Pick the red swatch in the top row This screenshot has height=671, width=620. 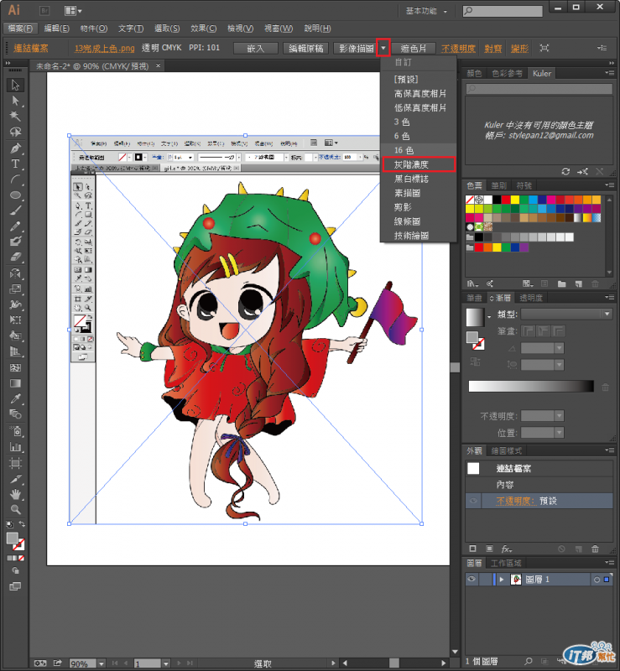coord(506,200)
